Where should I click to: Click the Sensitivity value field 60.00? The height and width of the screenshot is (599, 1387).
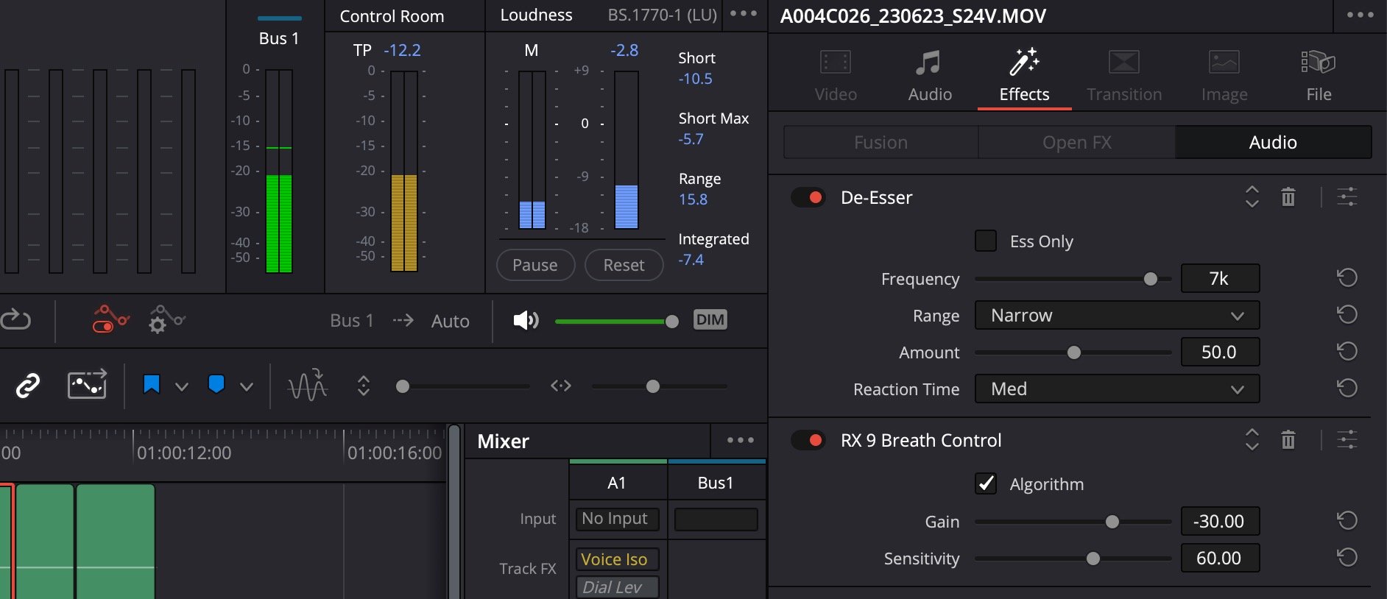[x=1220, y=558]
